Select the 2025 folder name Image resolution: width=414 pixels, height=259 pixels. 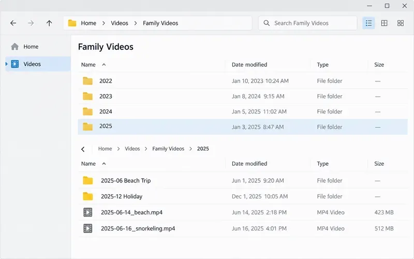[x=106, y=126]
